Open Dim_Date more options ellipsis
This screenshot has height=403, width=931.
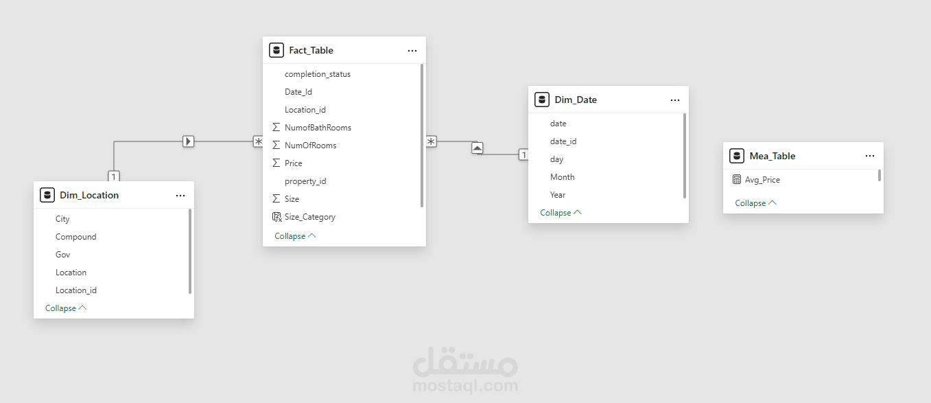[x=675, y=100]
